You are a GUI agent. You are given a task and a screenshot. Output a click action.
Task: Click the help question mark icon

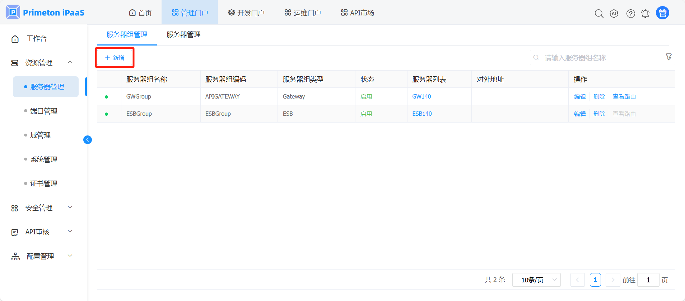point(630,14)
